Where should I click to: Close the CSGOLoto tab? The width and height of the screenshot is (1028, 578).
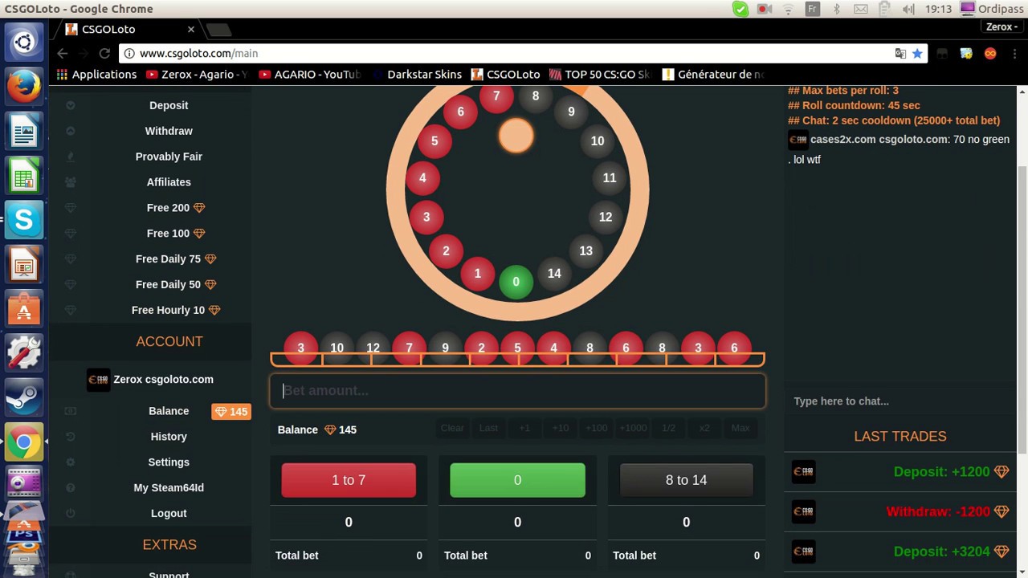click(x=190, y=29)
